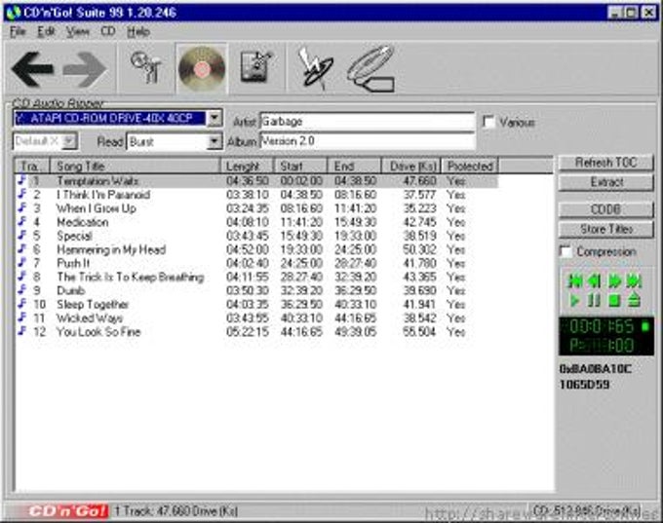Screen dimensions: 663x523
Task: Click the Refresh TOC button
Action: pos(605,163)
